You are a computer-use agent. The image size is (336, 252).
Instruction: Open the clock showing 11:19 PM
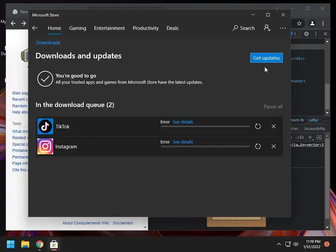pos(312,244)
